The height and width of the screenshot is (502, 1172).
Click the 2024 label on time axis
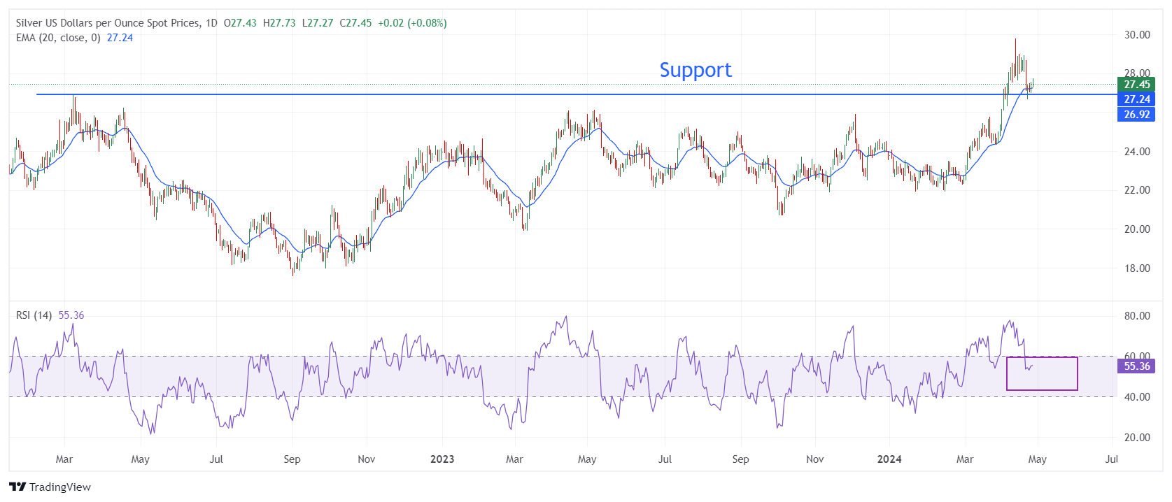coord(889,459)
